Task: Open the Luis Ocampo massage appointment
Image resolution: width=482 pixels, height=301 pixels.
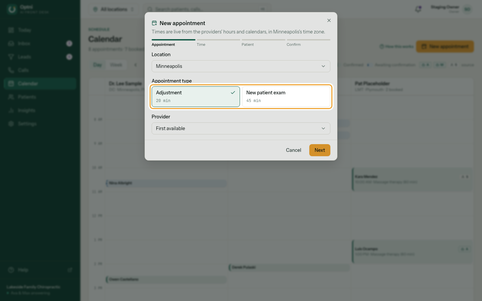Action: [x=412, y=252]
